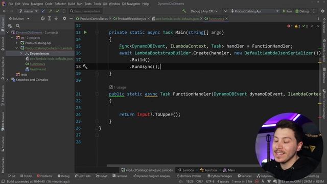This screenshot has width=327, height=184.
Task: Click the CRLF line separator in status bar
Action: coord(200,181)
